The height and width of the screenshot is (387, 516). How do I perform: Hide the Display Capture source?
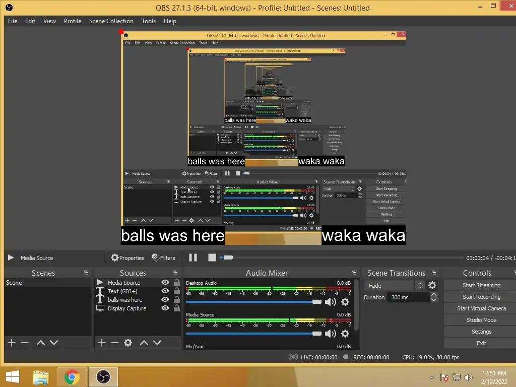point(165,308)
